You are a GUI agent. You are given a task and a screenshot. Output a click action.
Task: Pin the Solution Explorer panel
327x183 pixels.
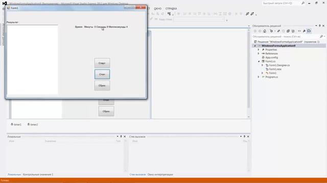tap(320, 26)
